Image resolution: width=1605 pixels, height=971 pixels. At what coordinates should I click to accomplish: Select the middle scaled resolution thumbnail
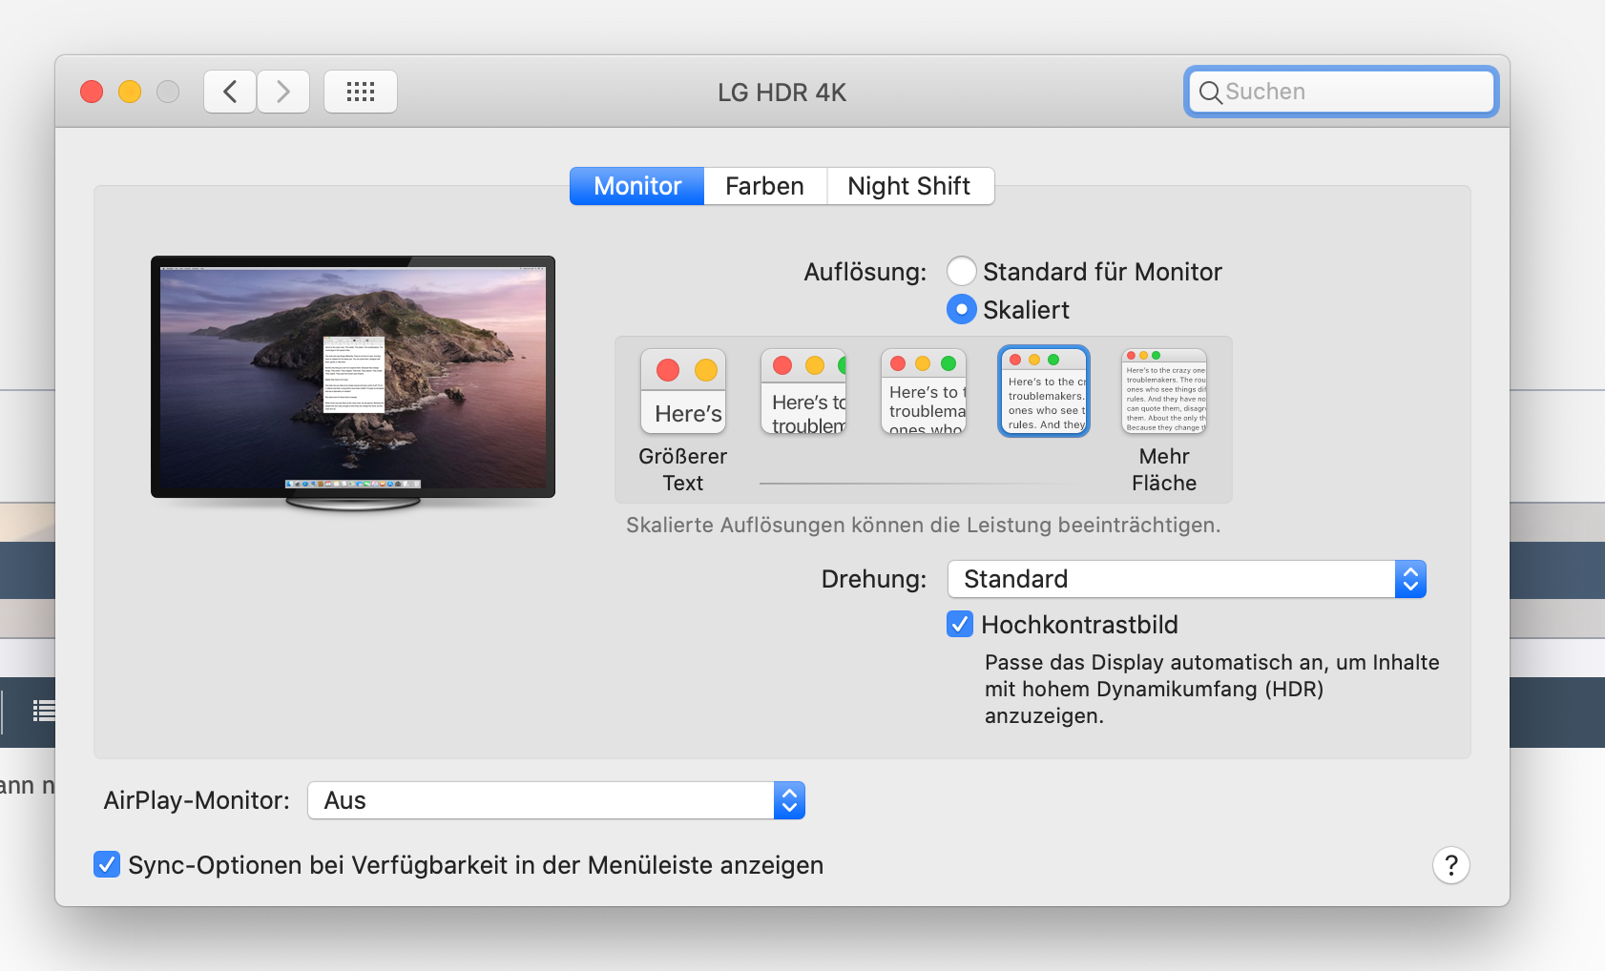pyautogui.click(x=924, y=391)
